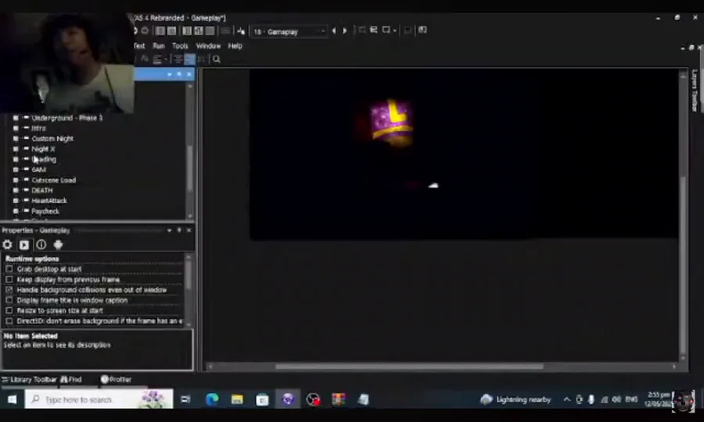704x422 pixels.
Task: Open the Tools menu
Action: click(180, 46)
